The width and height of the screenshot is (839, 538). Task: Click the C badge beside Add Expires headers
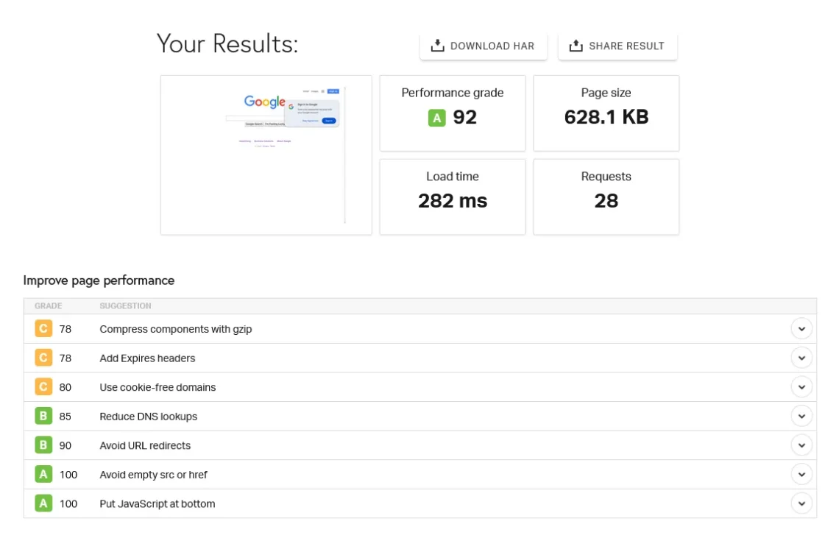tap(43, 358)
